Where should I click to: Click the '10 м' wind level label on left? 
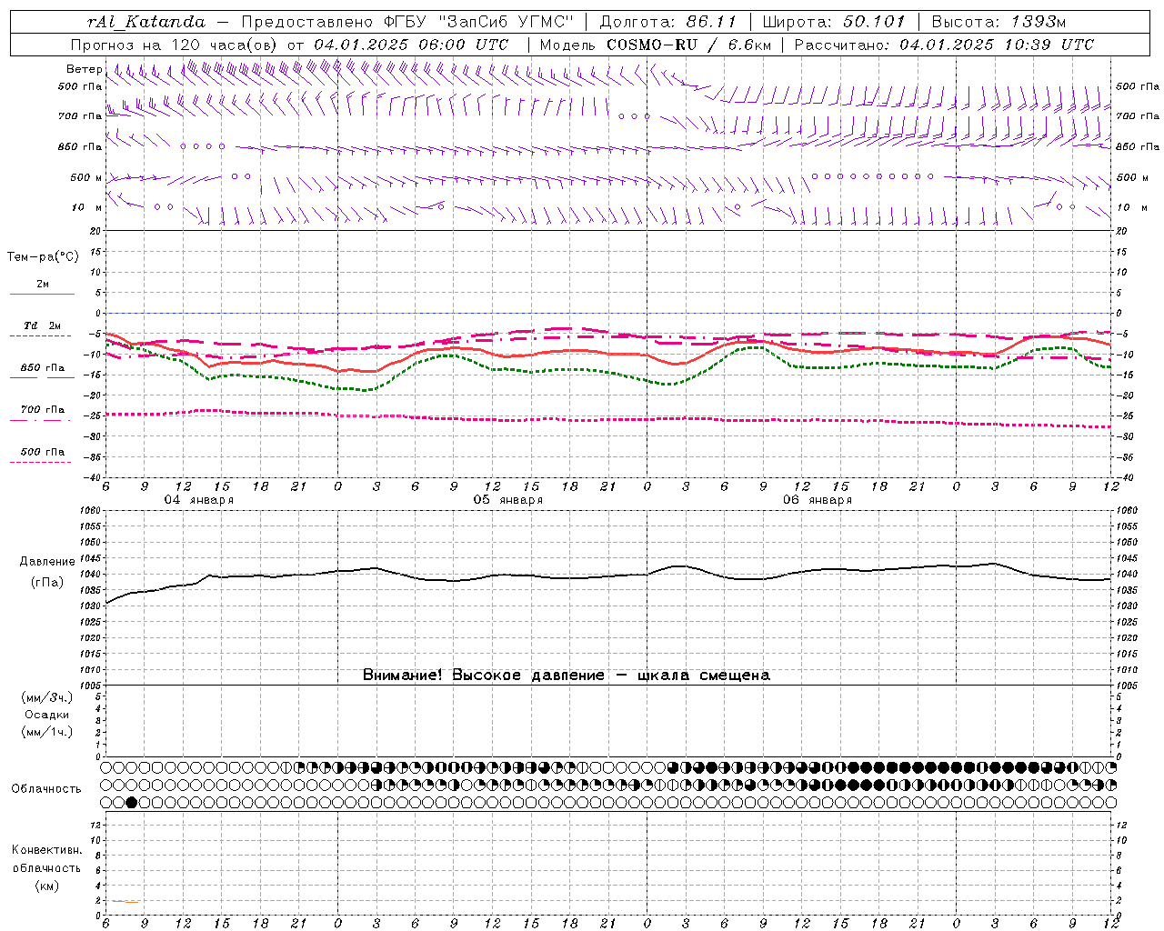[x=87, y=207]
